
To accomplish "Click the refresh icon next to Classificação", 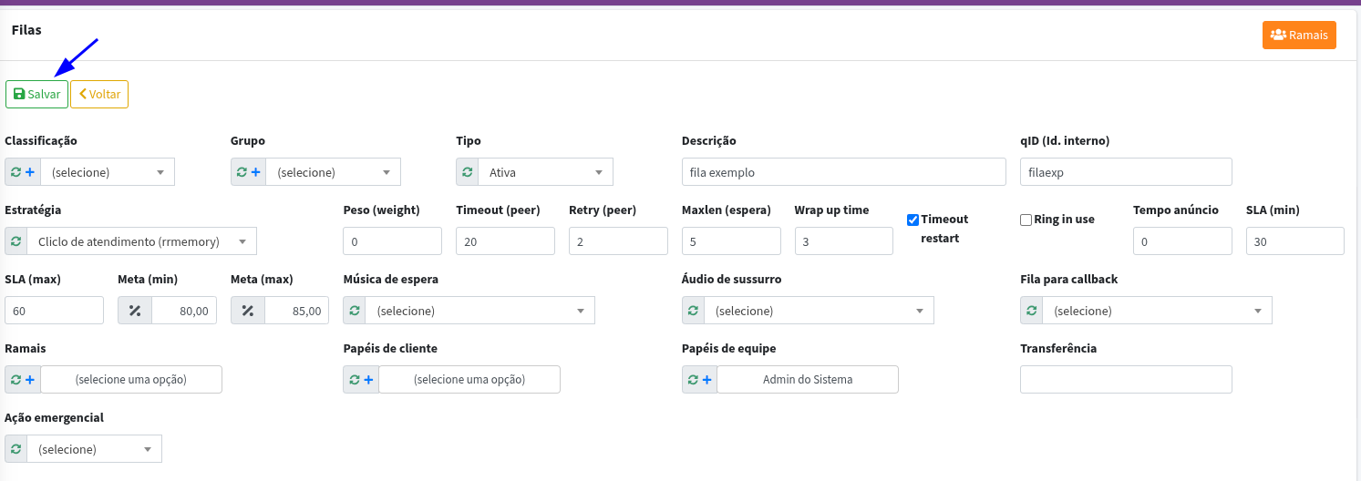I will pyautogui.click(x=15, y=172).
